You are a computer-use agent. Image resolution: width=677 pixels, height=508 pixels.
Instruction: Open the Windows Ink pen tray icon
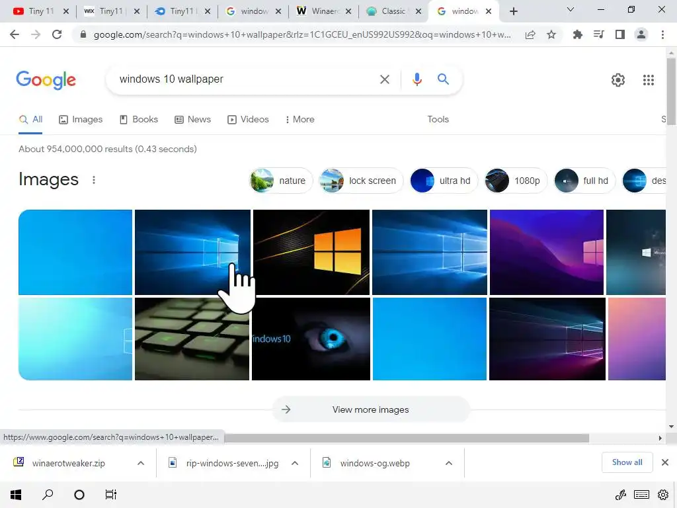620,495
